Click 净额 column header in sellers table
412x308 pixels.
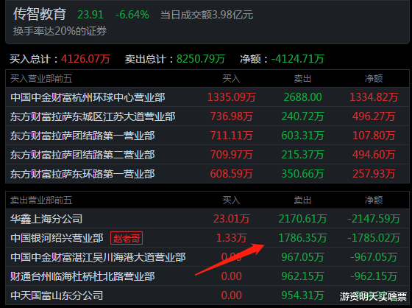tap(374, 200)
